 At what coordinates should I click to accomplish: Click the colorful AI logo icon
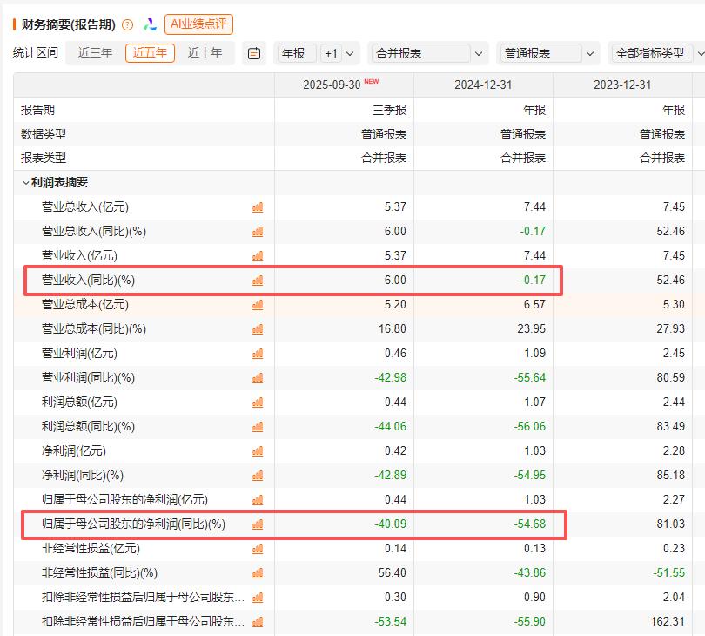pos(150,25)
